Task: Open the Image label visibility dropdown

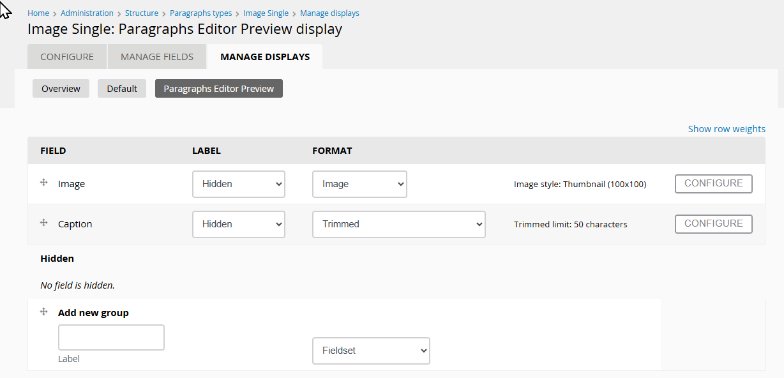Action: [238, 184]
